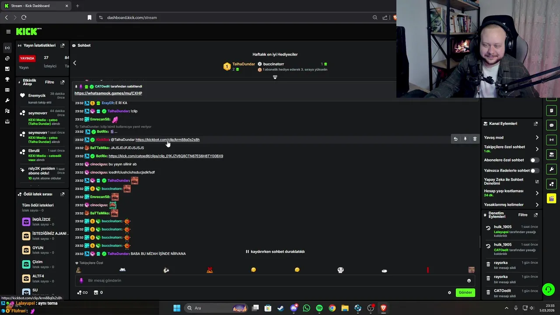Delete the highlighted Kickbot message

[475, 139]
